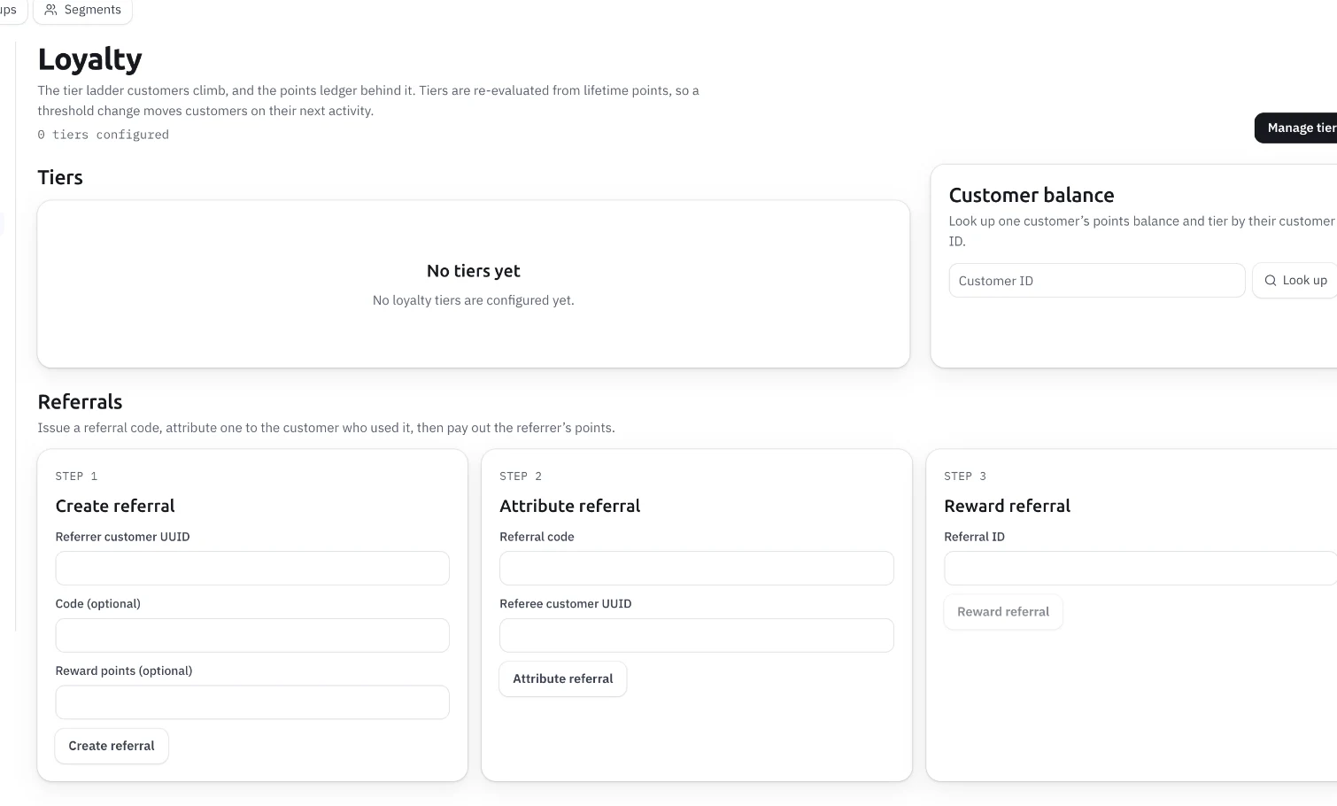Viewport: 1337px width, 806px height.
Task: Click the Manage tiers button
Action: 1295,128
